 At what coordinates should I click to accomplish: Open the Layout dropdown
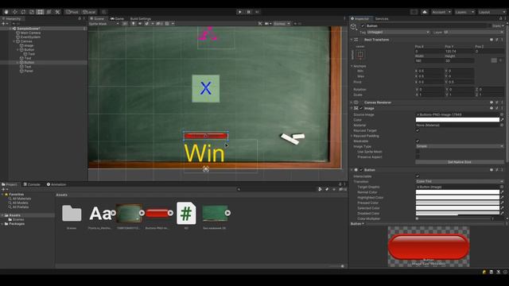[x=492, y=12]
